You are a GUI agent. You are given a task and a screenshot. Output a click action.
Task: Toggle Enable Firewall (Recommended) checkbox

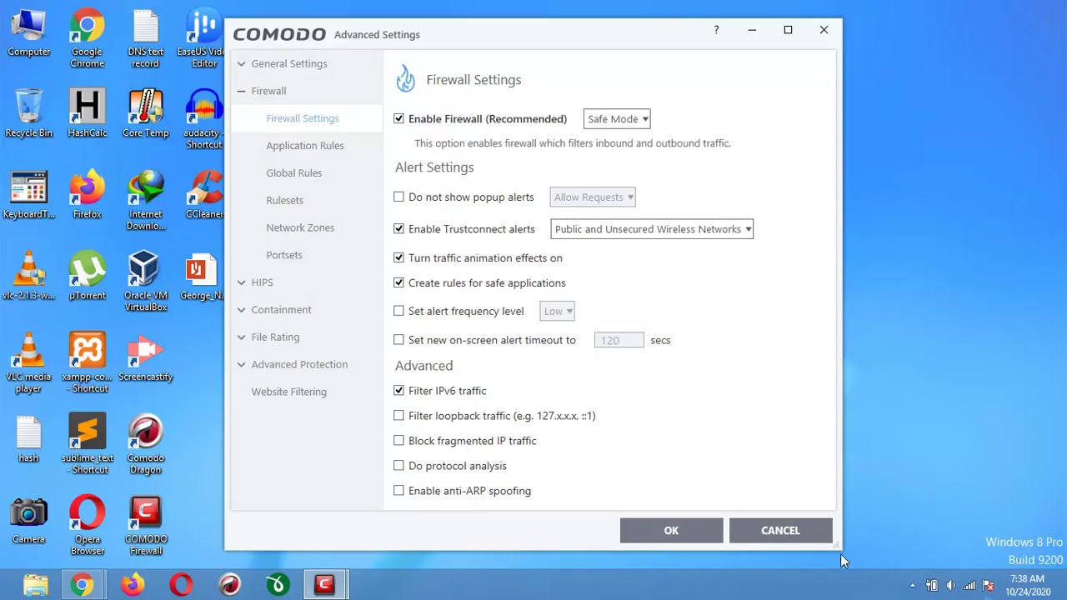pos(398,119)
